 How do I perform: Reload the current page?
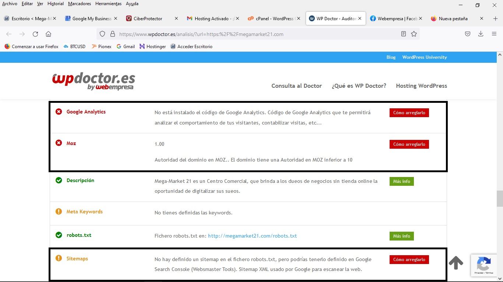pyautogui.click(x=35, y=34)
